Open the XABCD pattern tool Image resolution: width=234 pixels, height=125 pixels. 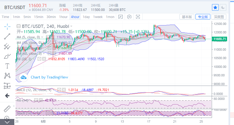pos(7,76)
